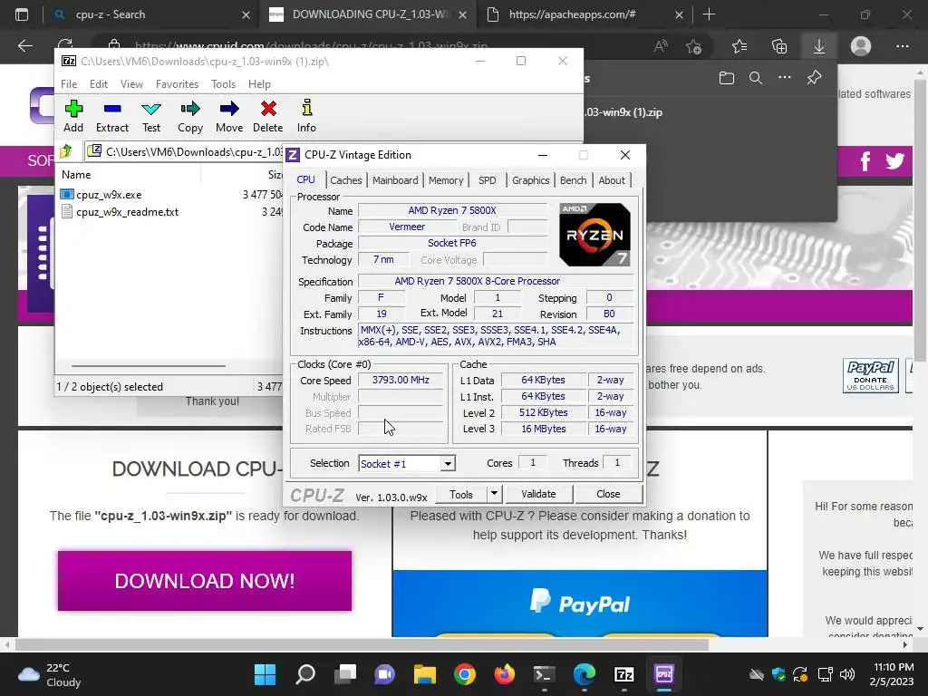This screenshot has height=696, width=928.
Task: Click the Add button in 7-Zip toolbar
Action: point(73,116)
